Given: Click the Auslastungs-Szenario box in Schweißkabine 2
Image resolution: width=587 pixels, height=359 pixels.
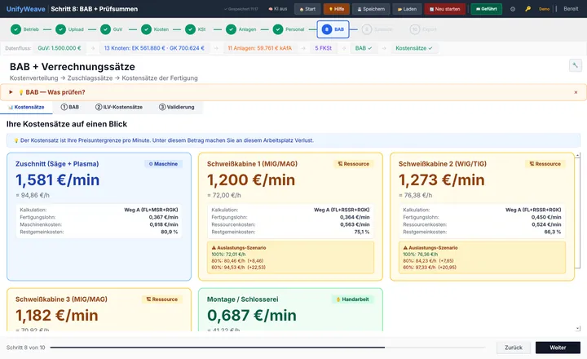Looking at the screenshot, I should 482,258.
